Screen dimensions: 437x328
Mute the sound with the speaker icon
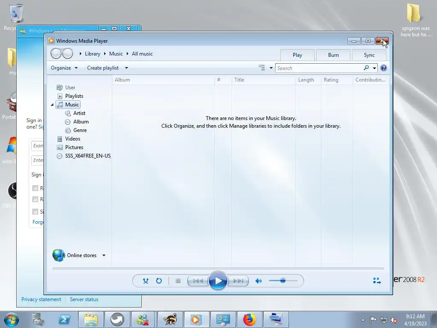[258, 281]
